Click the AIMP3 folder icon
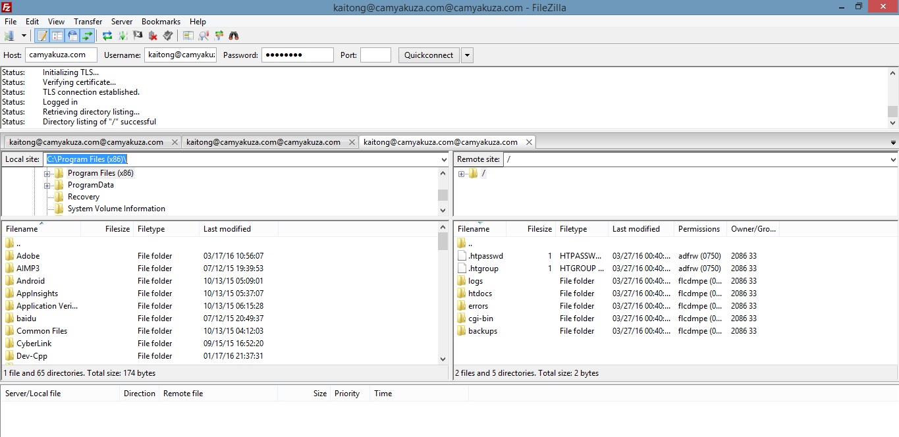 point(9,269)
